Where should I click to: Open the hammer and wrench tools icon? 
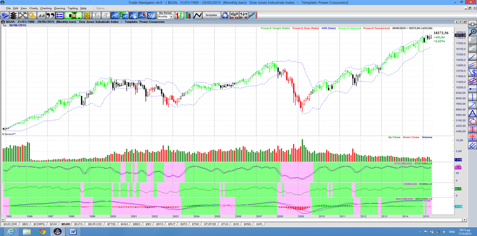[x=23, y=15]
